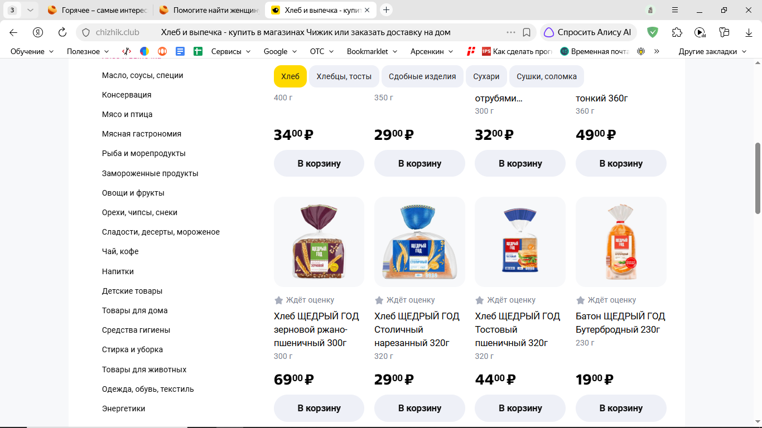This screenshot has height=428, width=762.
Task: Add 69 ₽ зерновой bread to cart
Action: tap(319, 408)
